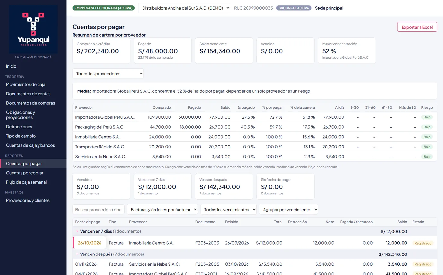Click the 'Pagado' S/ 48,000.00 card
This screenshot has height=275, width=443.
[x=163, y=51]
